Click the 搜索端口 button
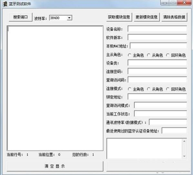Screen dimensions: 193x175 [20, 17]
